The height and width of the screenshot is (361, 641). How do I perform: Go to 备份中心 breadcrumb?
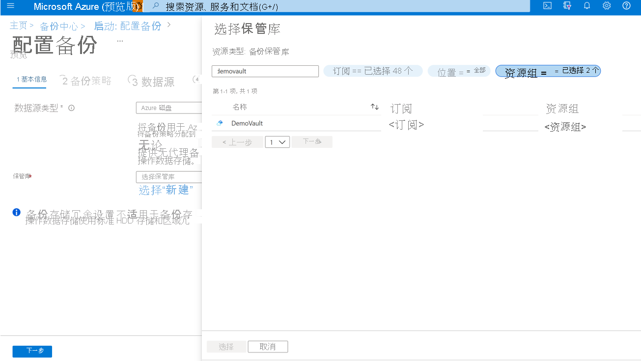58,26
